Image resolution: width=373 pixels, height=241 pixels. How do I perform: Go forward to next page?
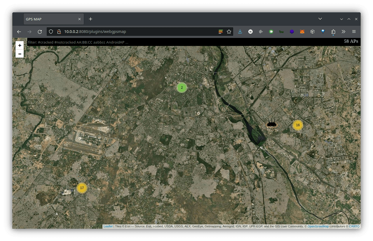(x=29, y=31)
